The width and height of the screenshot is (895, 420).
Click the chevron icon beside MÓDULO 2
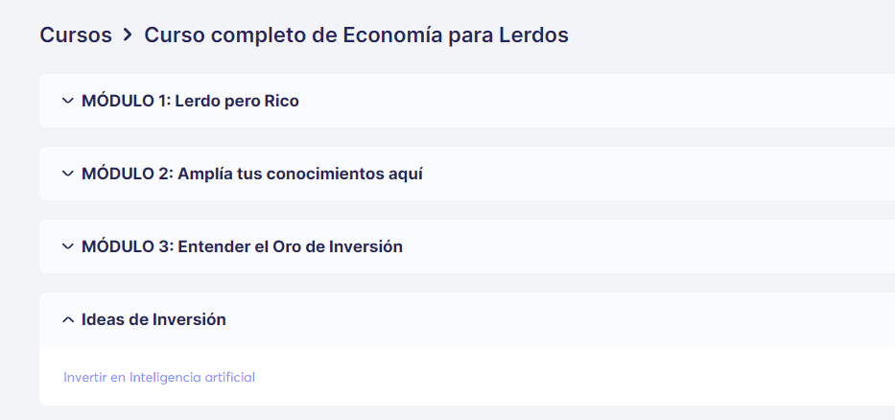point(68,174)
